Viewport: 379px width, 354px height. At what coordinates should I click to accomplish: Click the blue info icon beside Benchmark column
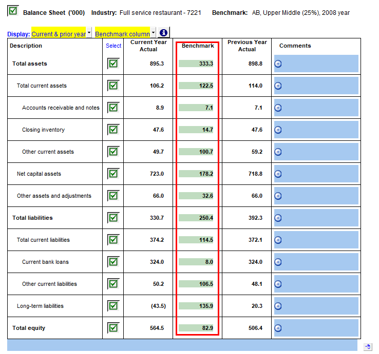pyautogui.click(x=164, y=33)
